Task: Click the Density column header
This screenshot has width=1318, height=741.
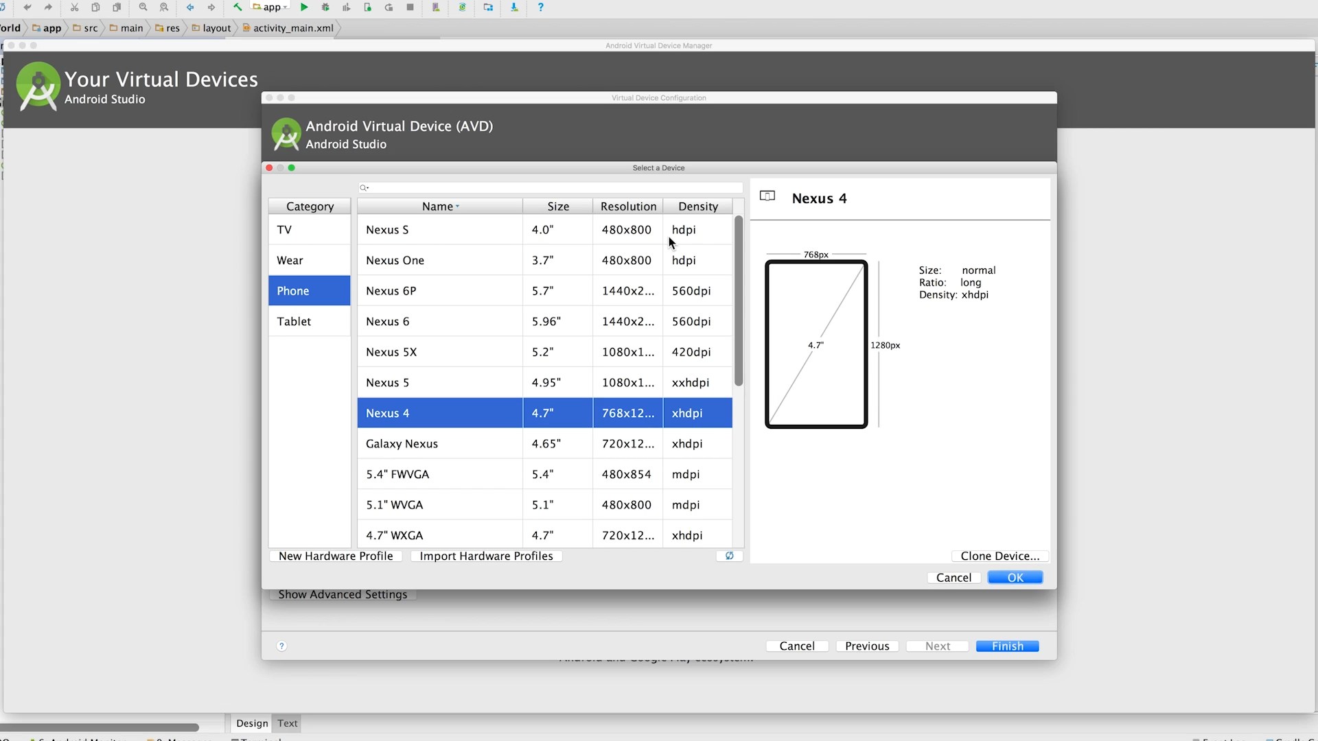Action: [698, 207]
